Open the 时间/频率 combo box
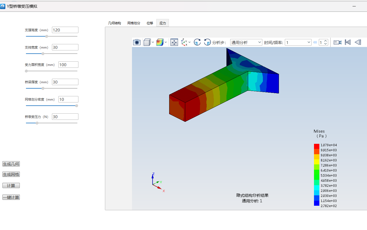The height and width of the screenshot is (230, 367). [298, 42]
